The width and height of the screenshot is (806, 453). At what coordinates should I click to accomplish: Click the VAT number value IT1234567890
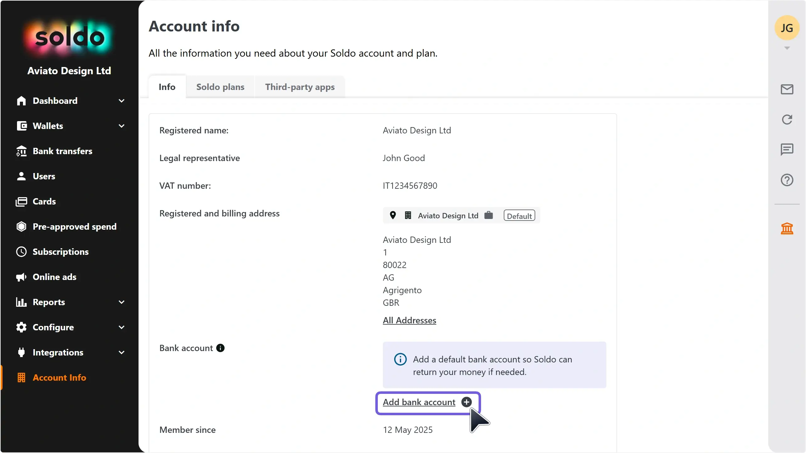coord(410,186)
